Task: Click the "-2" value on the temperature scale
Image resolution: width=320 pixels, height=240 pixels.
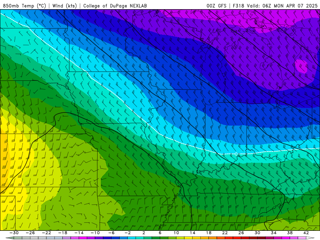Action: pos(128,233)
